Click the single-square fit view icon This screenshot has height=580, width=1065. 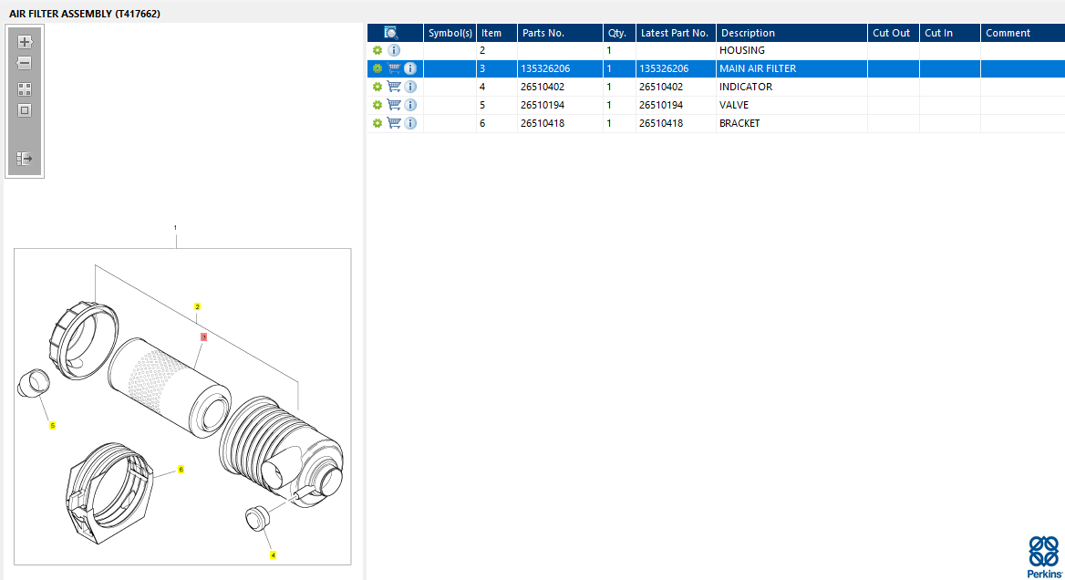[25, 110]
